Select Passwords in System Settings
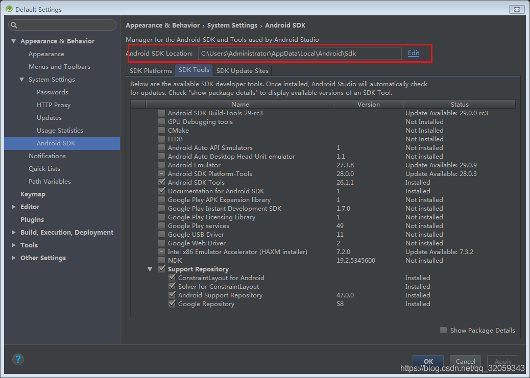The image size is (530, 378). (53, 92)
